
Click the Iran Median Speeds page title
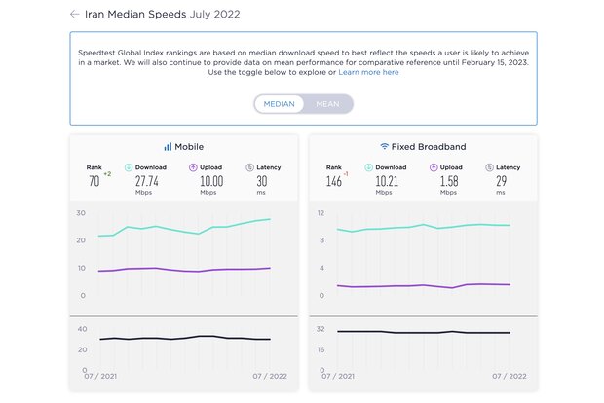[155, 15]
